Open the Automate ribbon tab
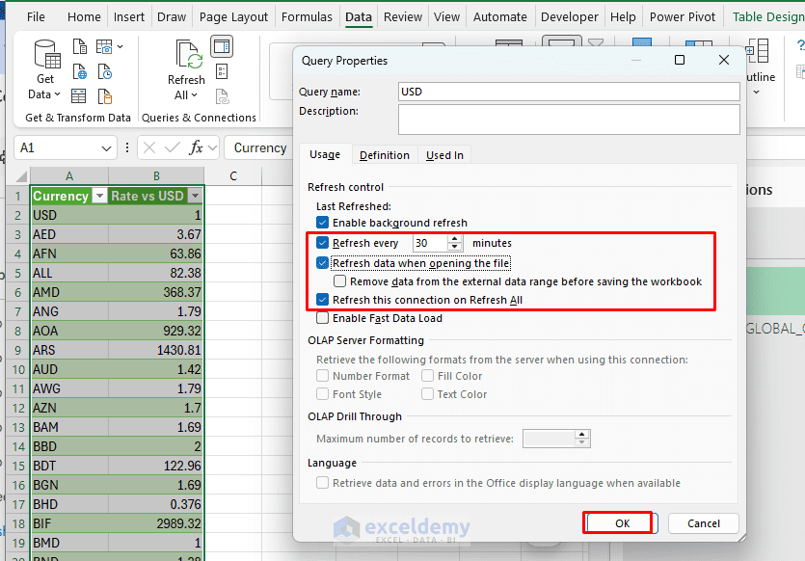The image size is (805, 561). coord(500,17)
